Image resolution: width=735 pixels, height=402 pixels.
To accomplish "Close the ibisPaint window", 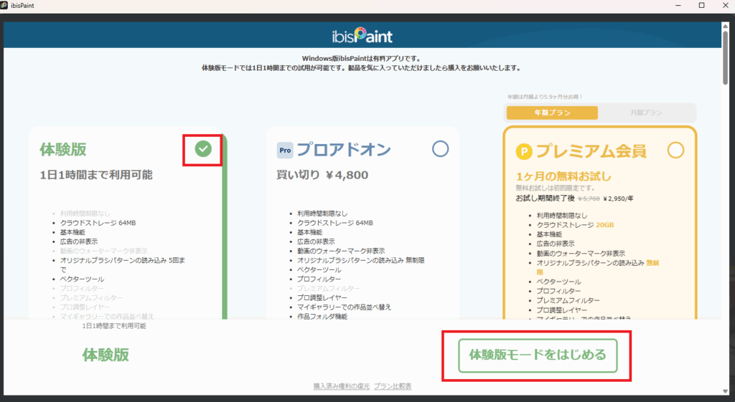I will [x=725, y=6].
